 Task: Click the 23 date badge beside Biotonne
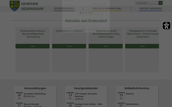coord(121,96)
